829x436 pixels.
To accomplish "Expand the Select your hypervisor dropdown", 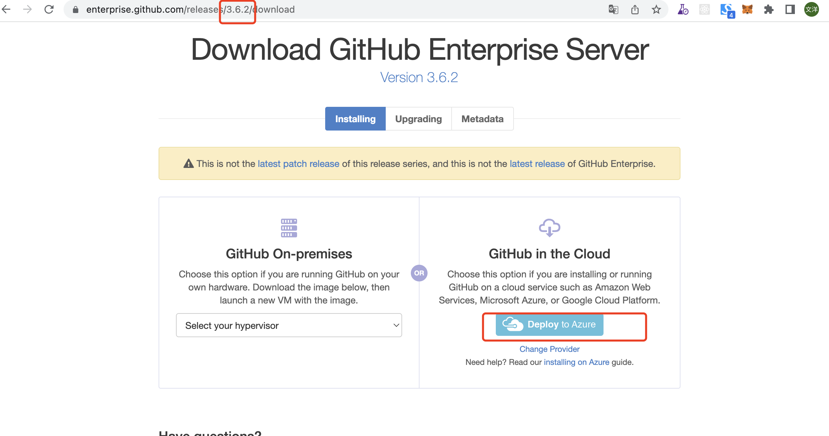I will pyautogui.click(x=289, y=325).
